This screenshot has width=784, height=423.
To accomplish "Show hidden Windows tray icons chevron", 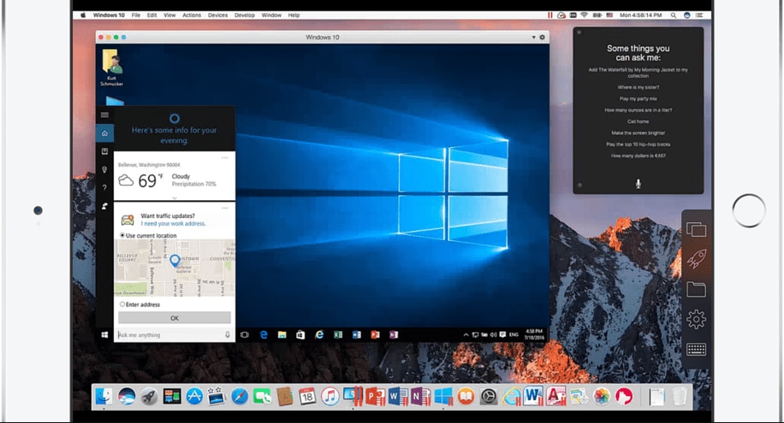I will coord(466,335).
